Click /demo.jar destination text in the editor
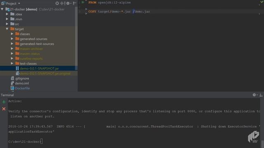 [x=141, y=12]
